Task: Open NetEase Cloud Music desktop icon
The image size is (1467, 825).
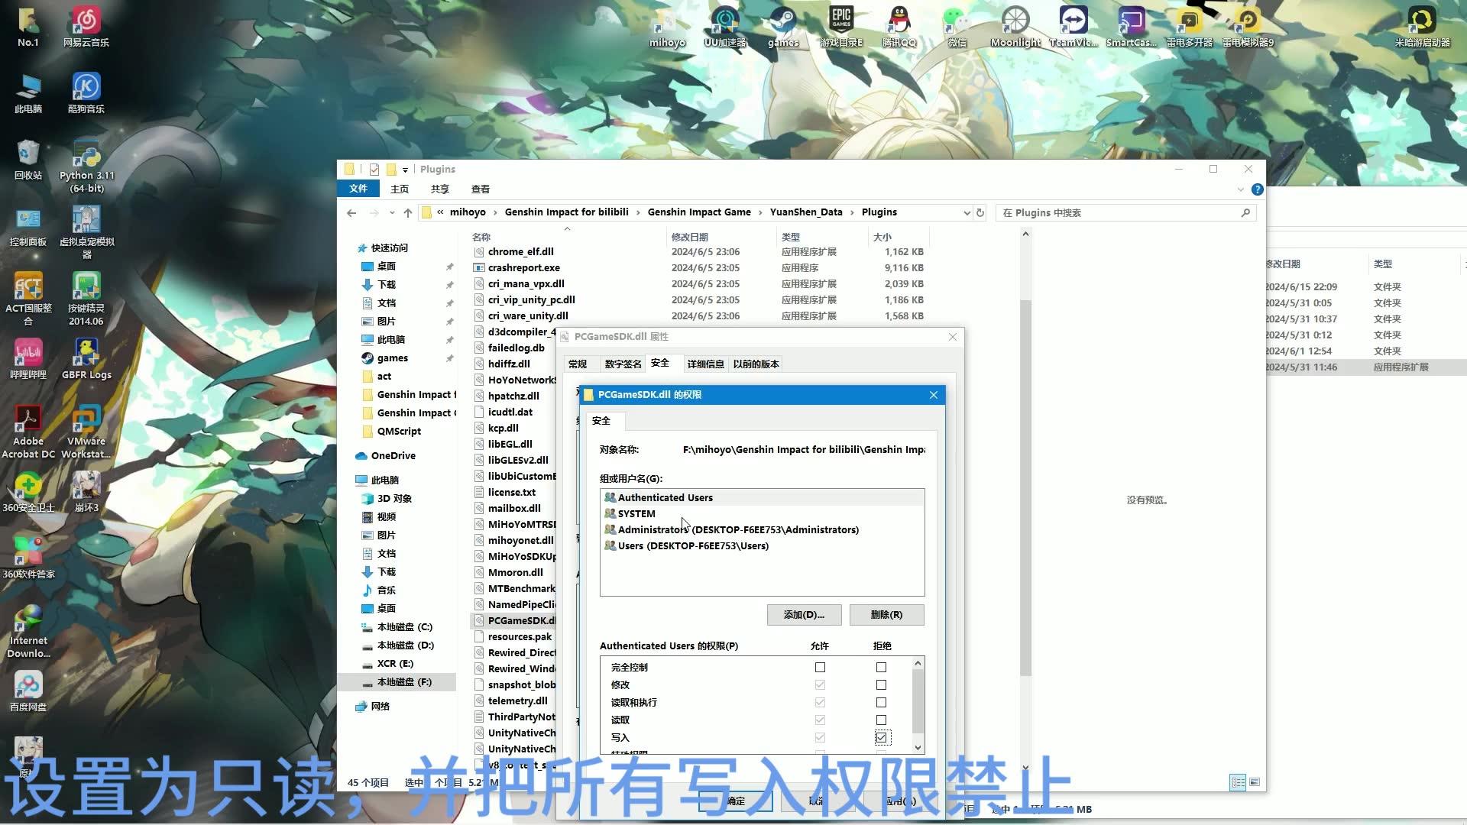Action: coord(86,26)
